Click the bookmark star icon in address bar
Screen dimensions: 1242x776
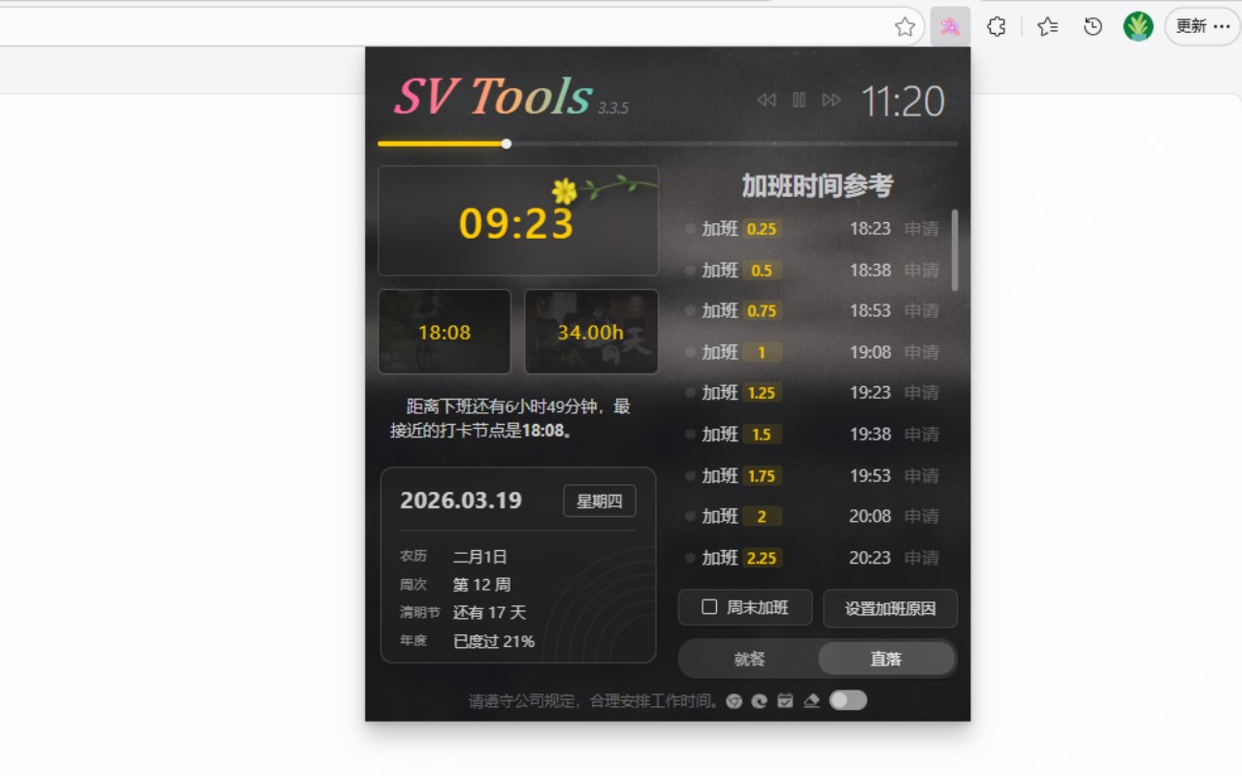point(905,27)
